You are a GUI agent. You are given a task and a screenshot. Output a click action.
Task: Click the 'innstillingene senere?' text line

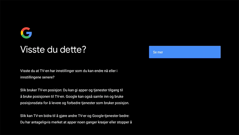[37, 77]
